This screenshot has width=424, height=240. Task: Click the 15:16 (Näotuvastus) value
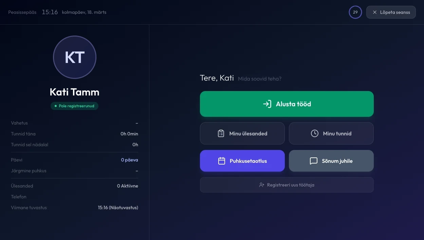tap(118, 208)
